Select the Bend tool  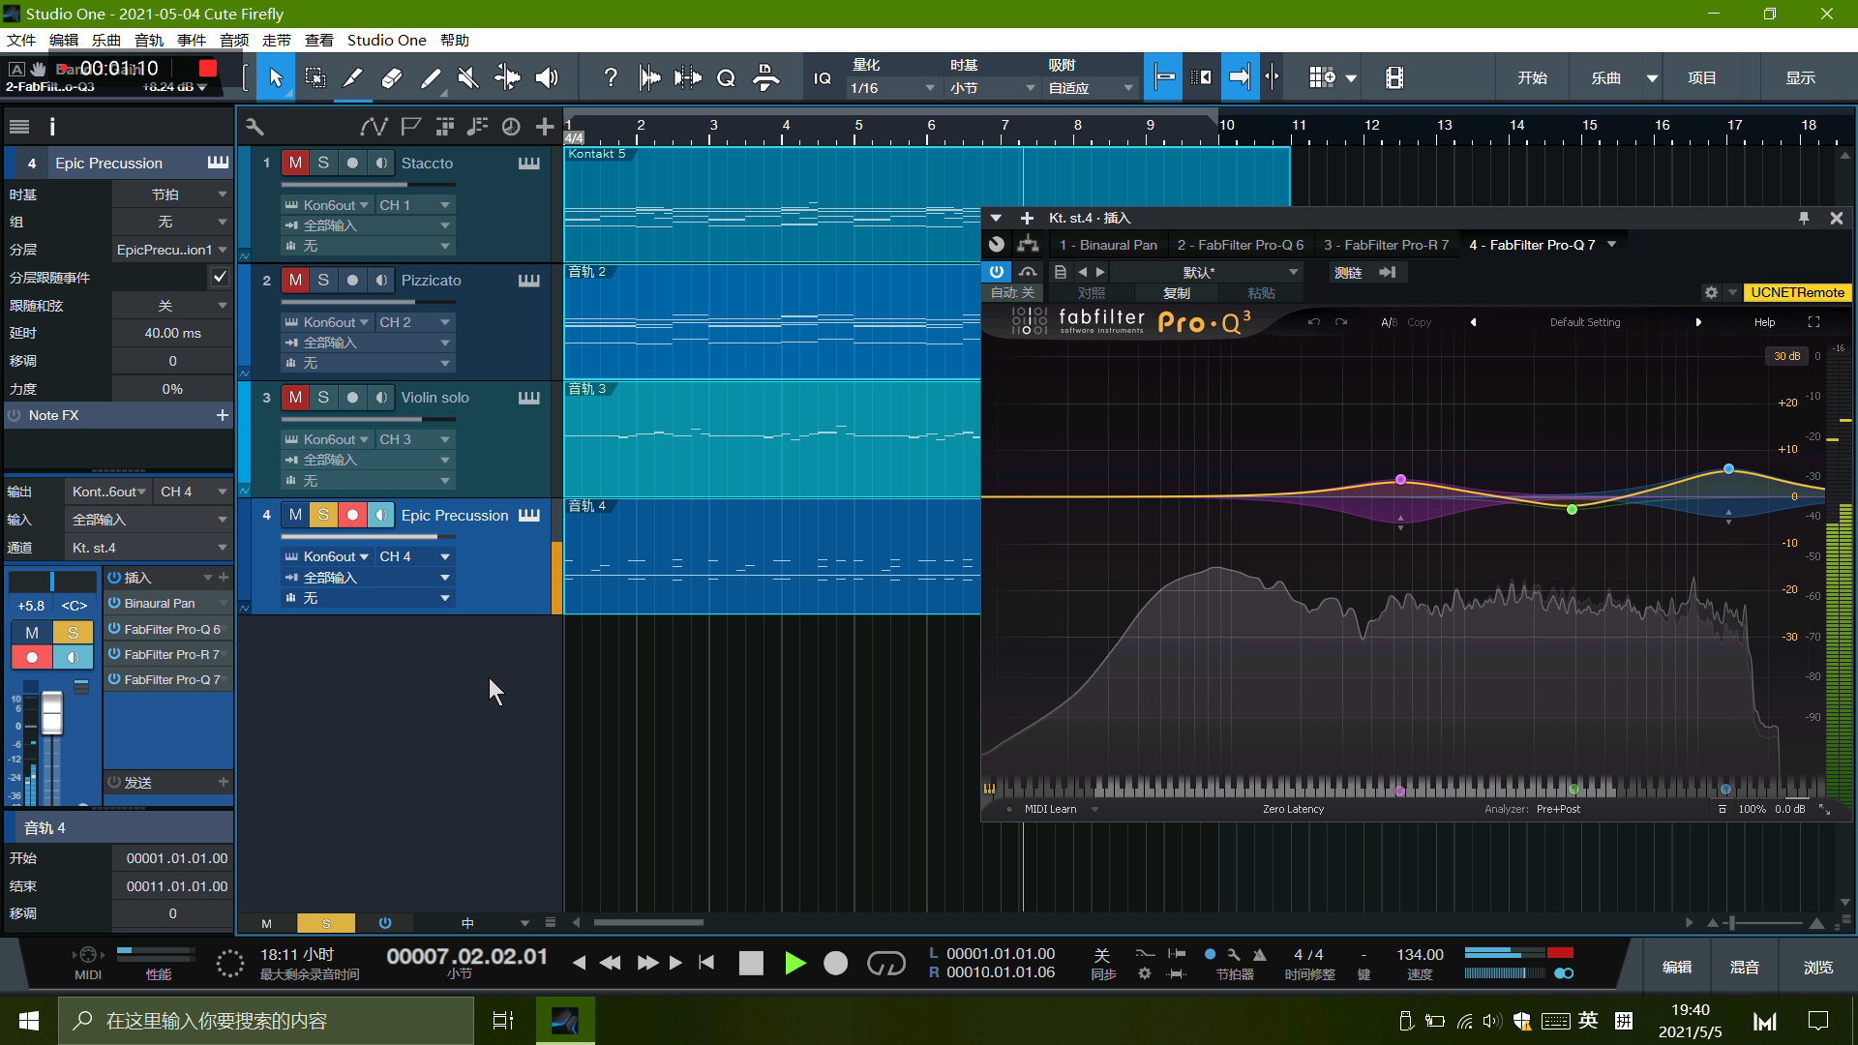coord(507,78)
